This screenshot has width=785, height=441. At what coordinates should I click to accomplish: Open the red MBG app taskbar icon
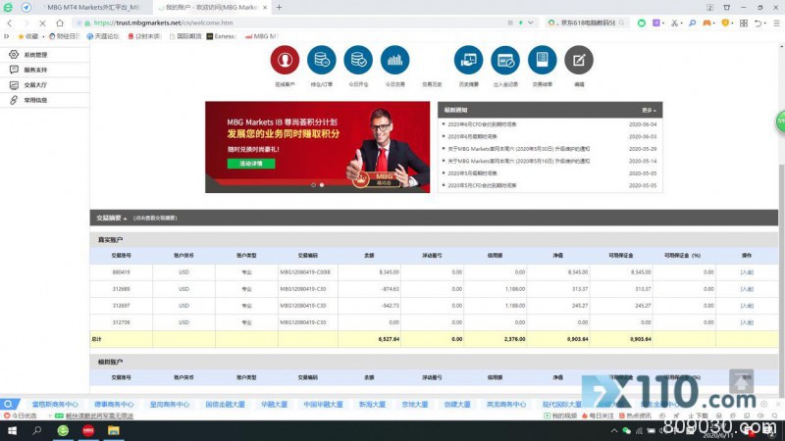(x=88, y=430)
